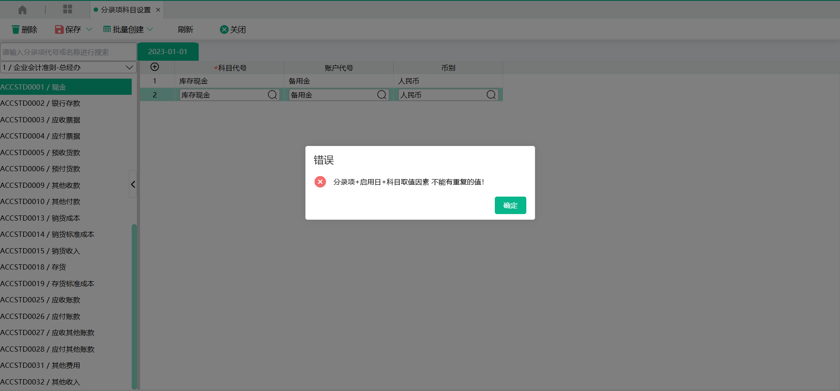The width and height of the screenshot is (840, 391).
Task: Select ACCSTD0014 / 销货标准成本 entry
Action: (x=66, y=234)
